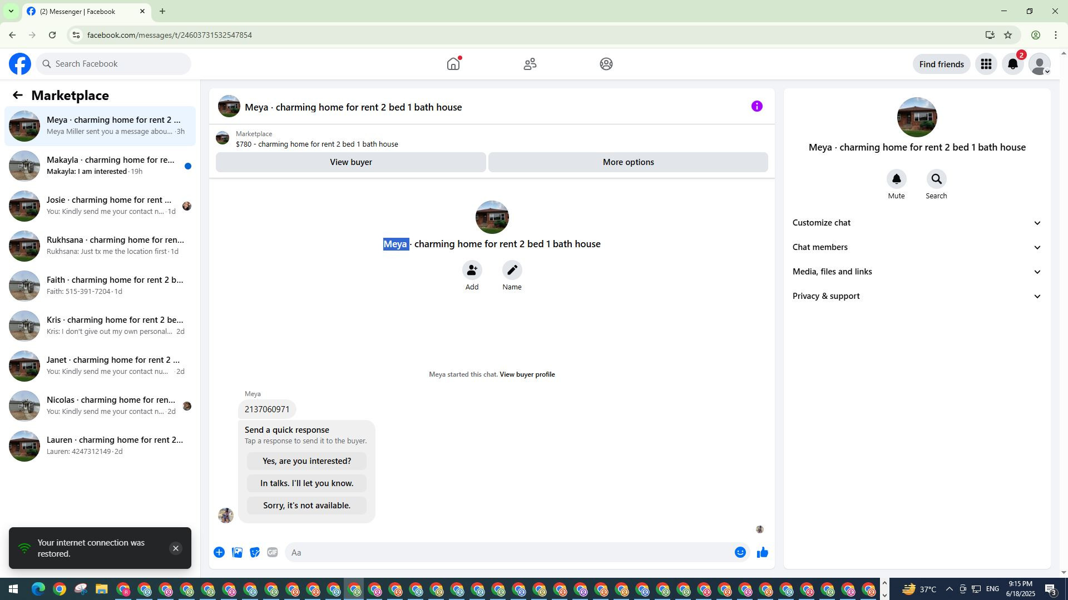Go to Facebook home via logo
The height and width of the screenshot is (600, 1068).
[20, 64]
